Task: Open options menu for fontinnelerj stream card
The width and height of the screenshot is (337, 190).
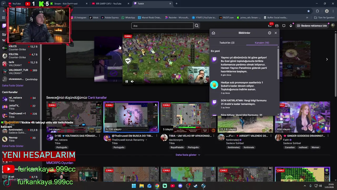Action: pyautogui.click(x=271, y=136)
